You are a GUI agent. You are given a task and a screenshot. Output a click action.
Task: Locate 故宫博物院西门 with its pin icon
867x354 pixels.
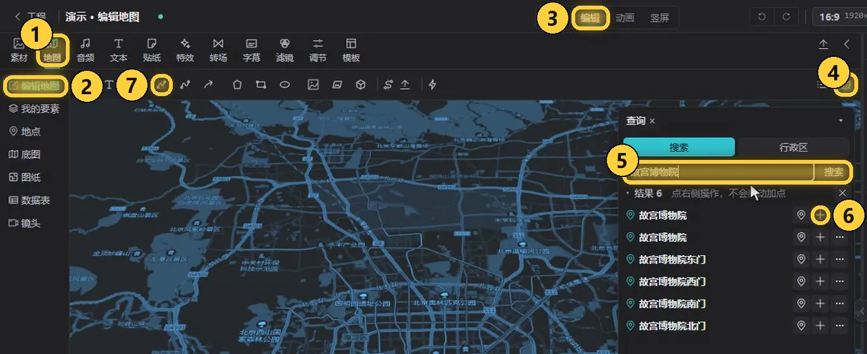[x=801, y=281]
